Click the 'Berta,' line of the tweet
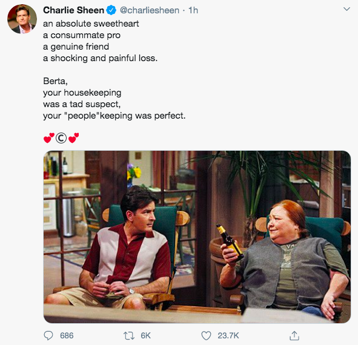Screen dimensions: 358x345 tap(55, 81)
